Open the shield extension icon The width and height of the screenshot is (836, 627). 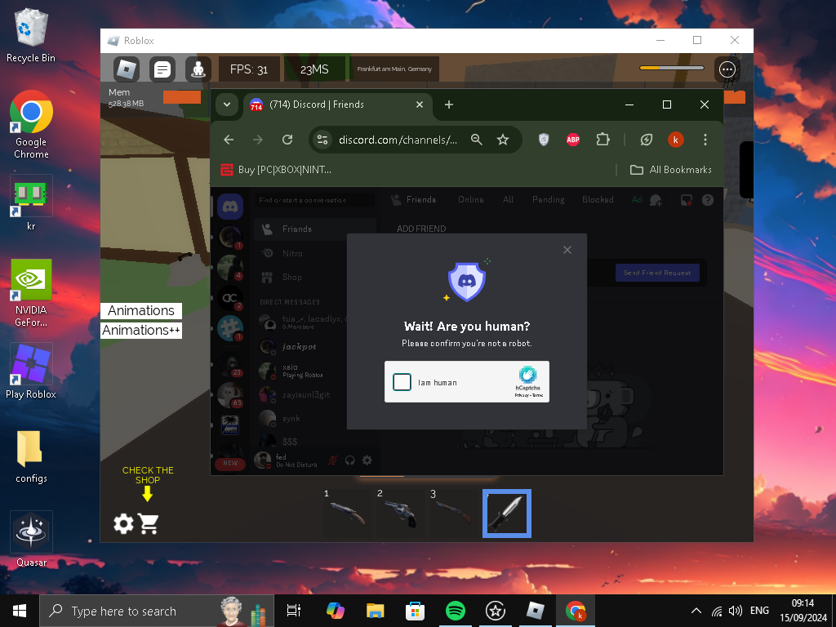(544, 140)
